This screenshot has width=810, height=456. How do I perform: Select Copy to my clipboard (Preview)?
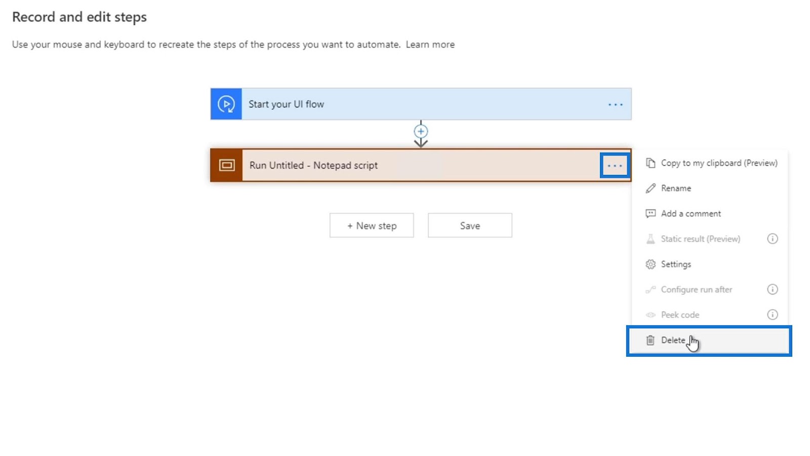711,163
